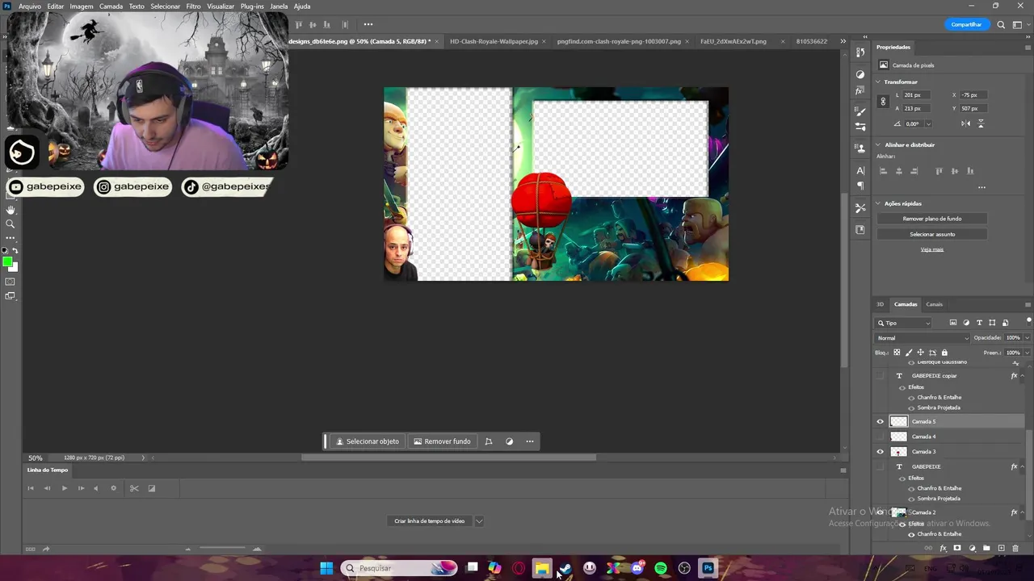Click the timeline transition icon
This screenshot has height=581, width=1034.
tap(151, 488)
